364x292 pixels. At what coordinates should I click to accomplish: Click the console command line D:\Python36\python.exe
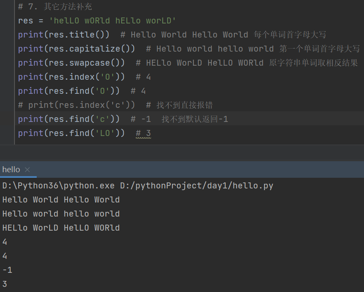[138, 186]
